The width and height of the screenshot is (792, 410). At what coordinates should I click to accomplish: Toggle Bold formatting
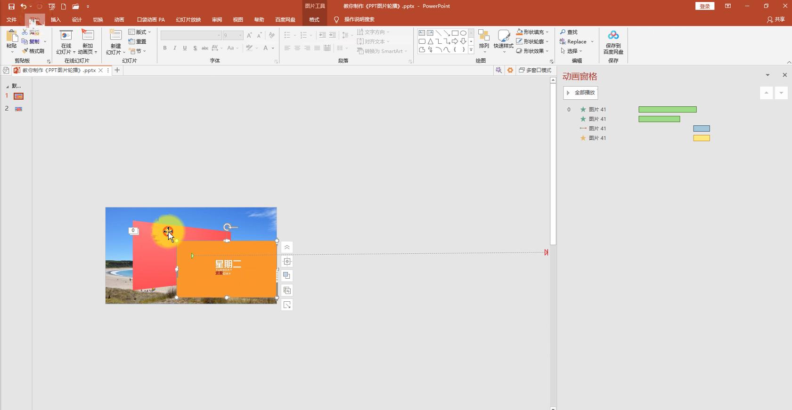[x=165, y=48]
